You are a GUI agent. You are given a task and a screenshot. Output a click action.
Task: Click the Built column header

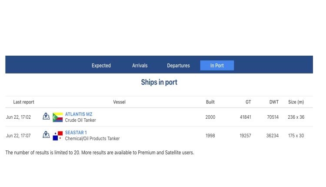pos(210,102)
